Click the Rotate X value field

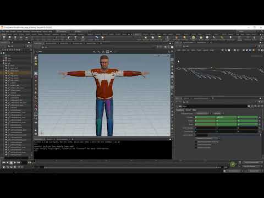[x=205, y=120]
